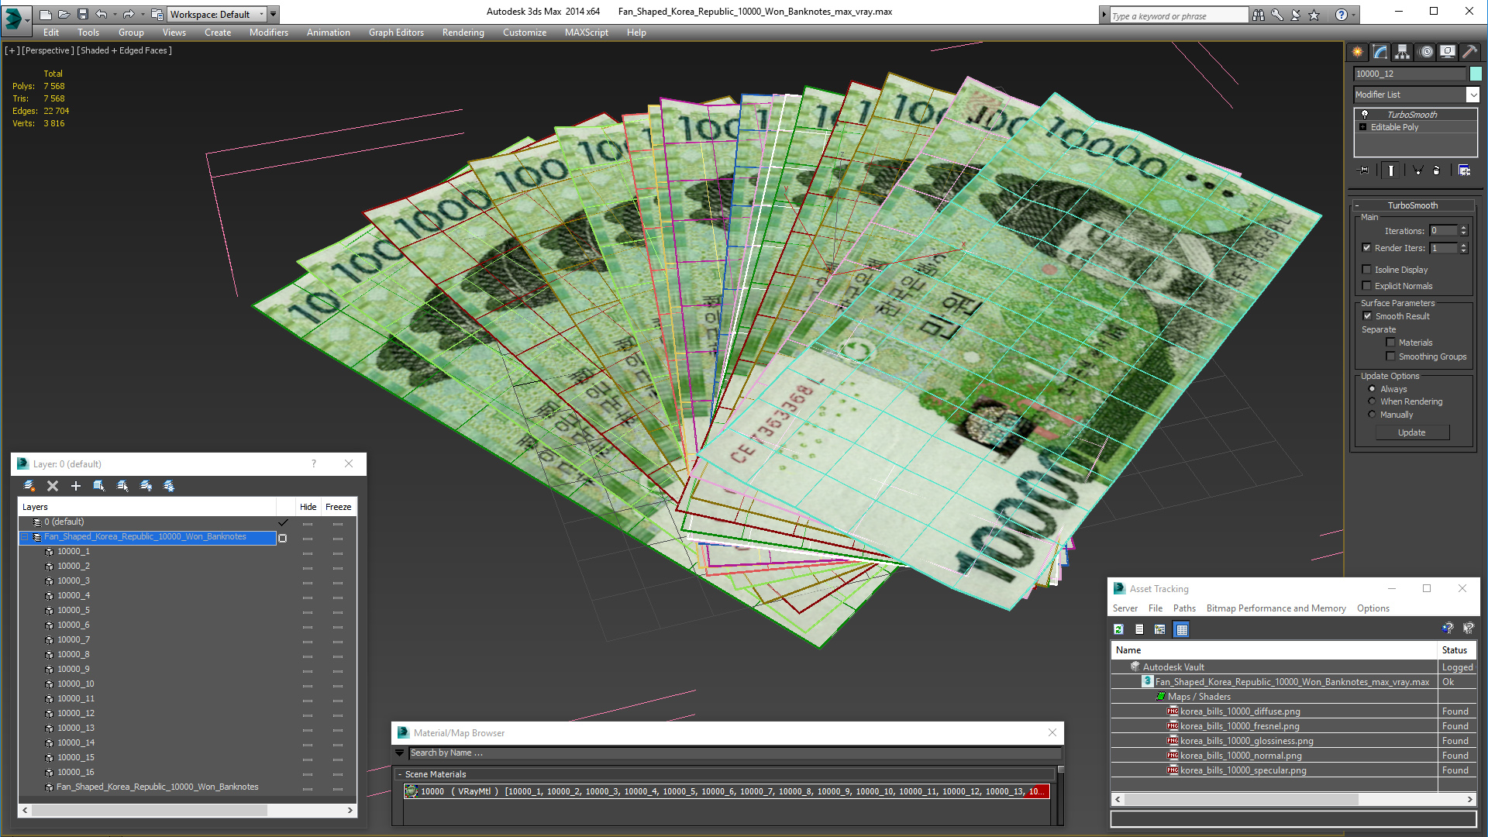Click the Hide column header
1488x837 pixels.
(308, 507)
